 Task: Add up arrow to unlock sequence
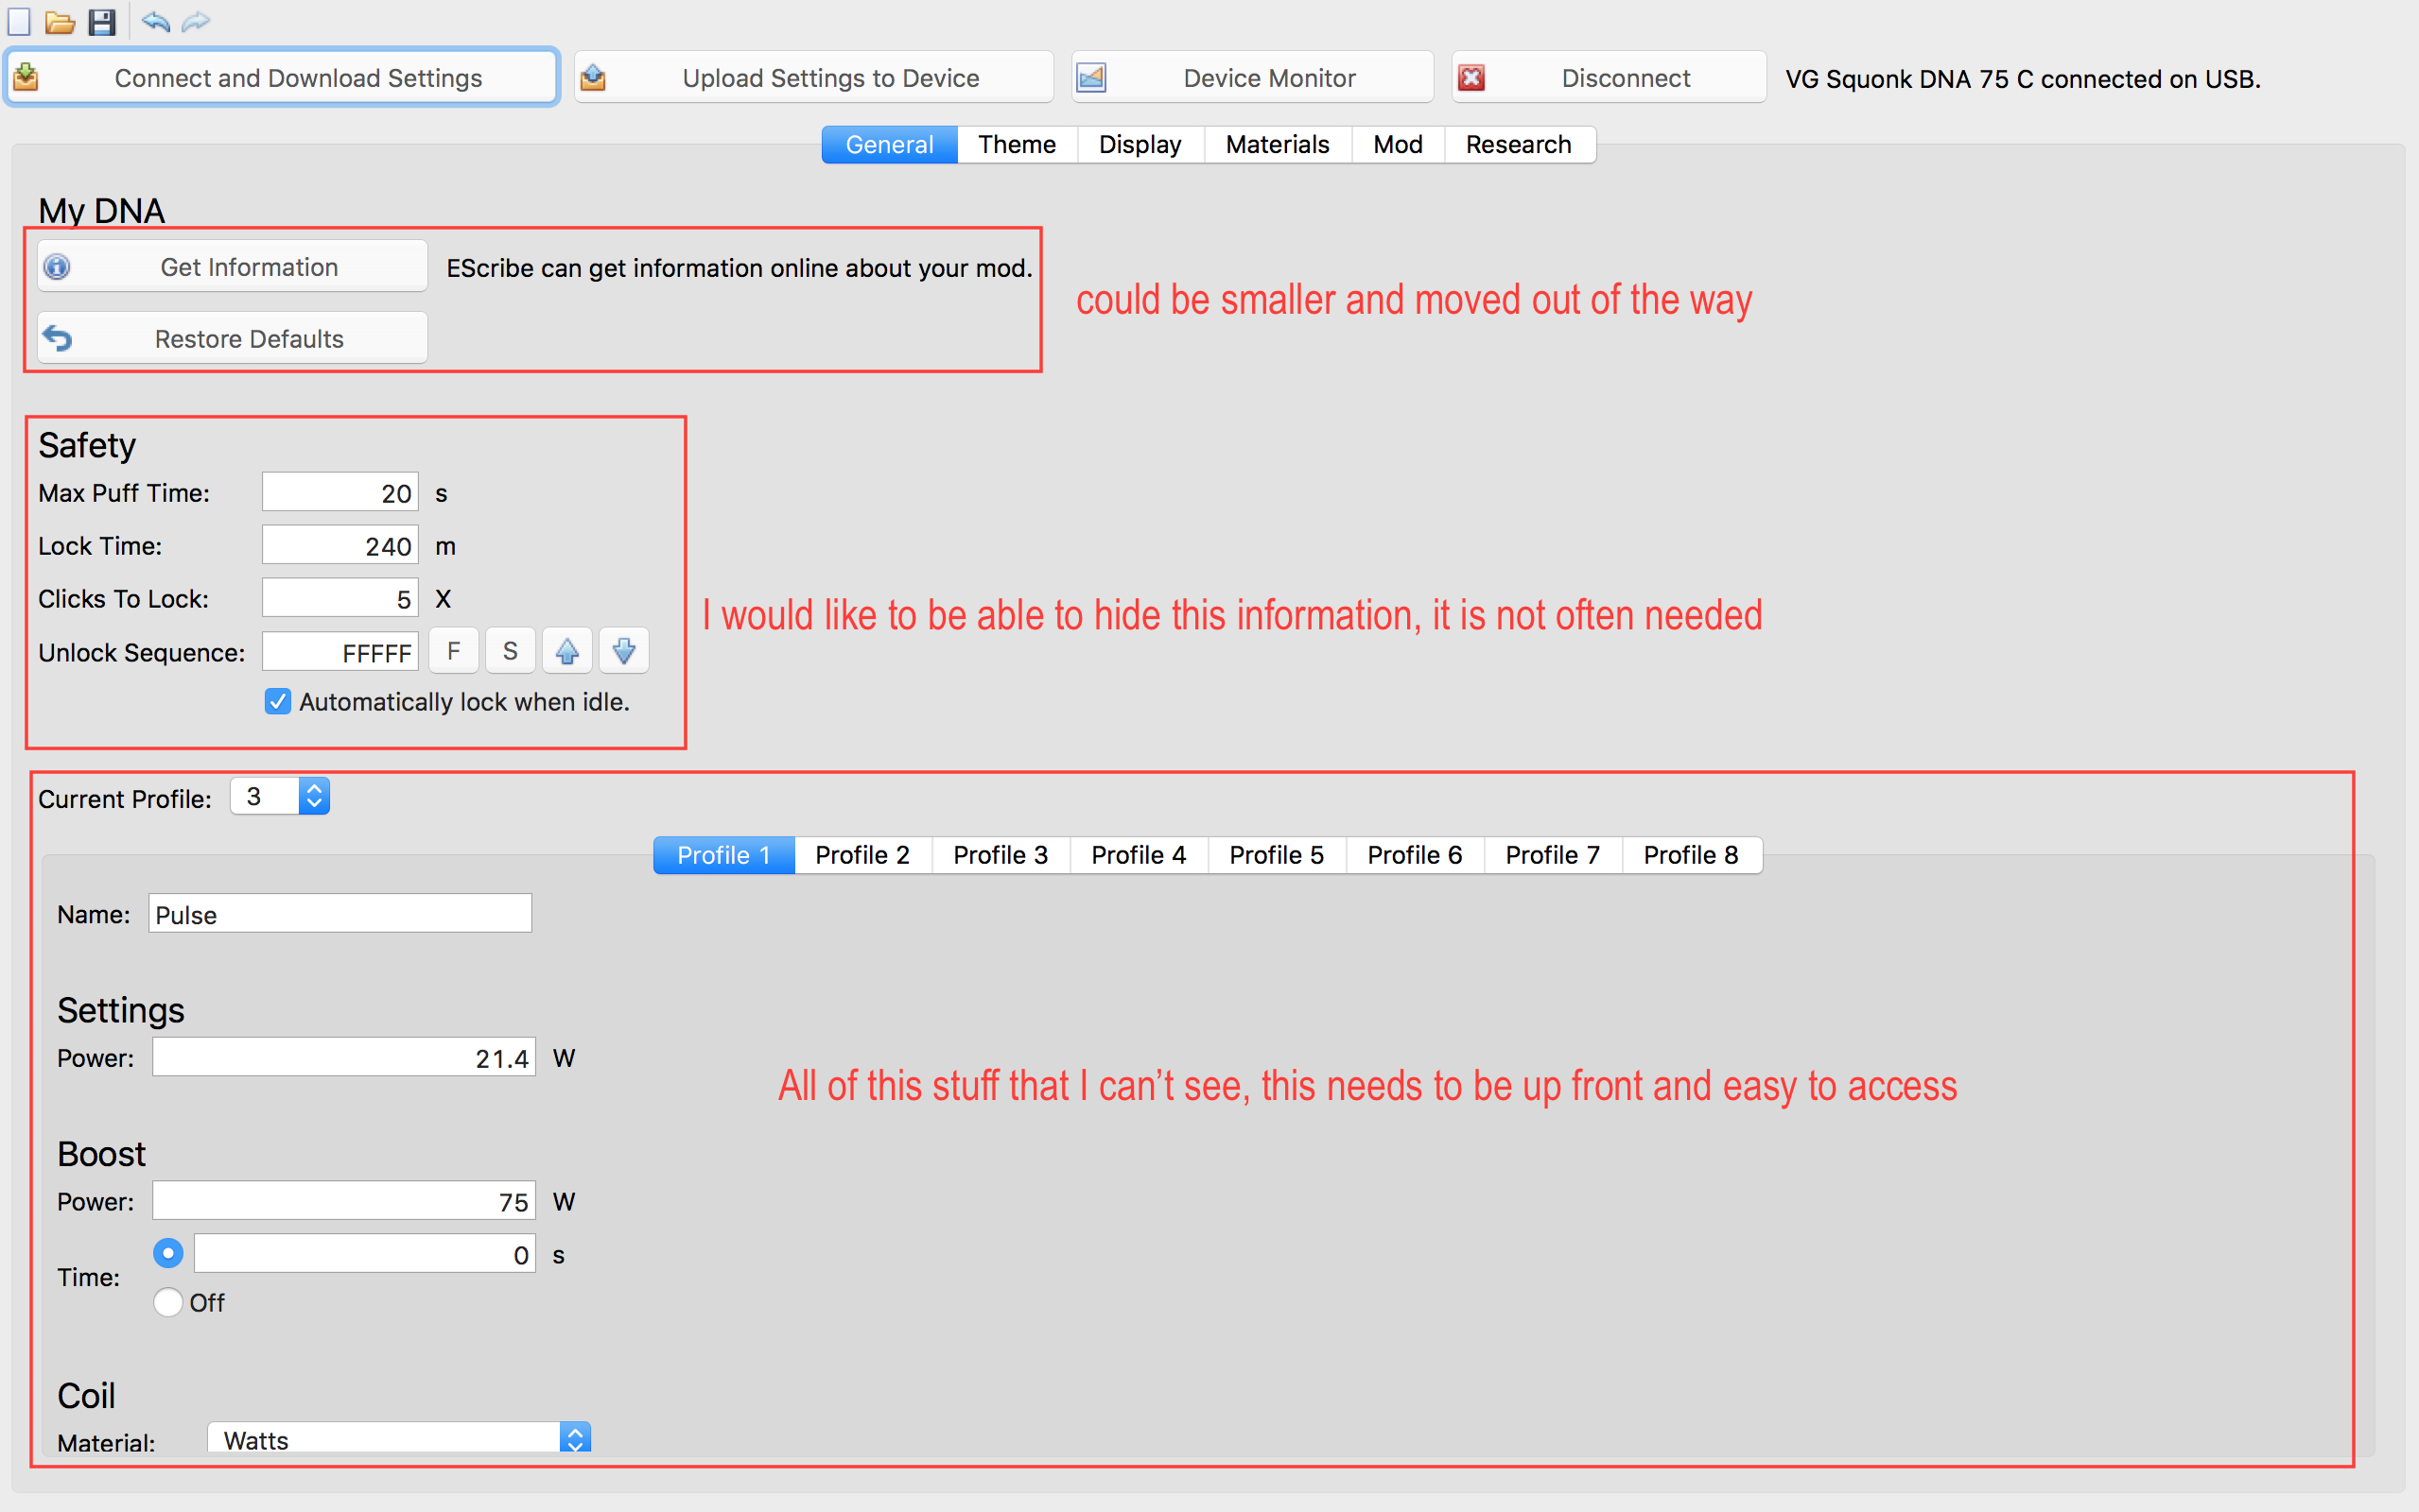point(566,652)
